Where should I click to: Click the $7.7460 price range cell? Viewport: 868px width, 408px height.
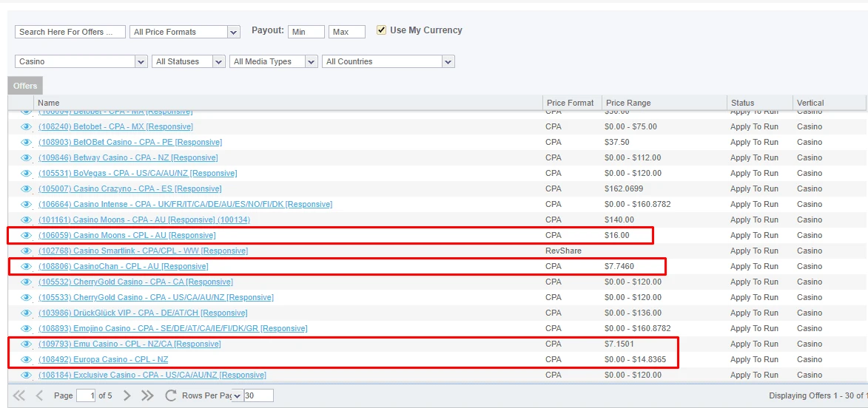[x=619, y=266]
